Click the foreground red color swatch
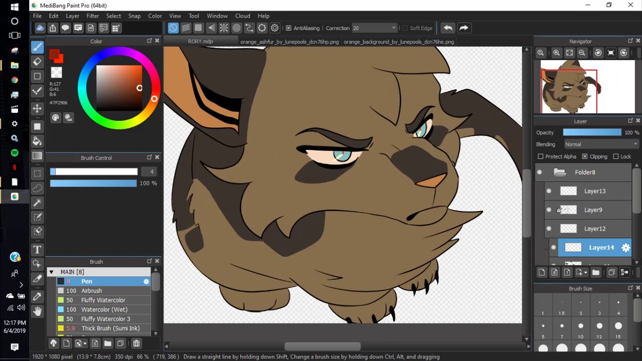This screenshot has width=642, height=361. tap(55, 55)
